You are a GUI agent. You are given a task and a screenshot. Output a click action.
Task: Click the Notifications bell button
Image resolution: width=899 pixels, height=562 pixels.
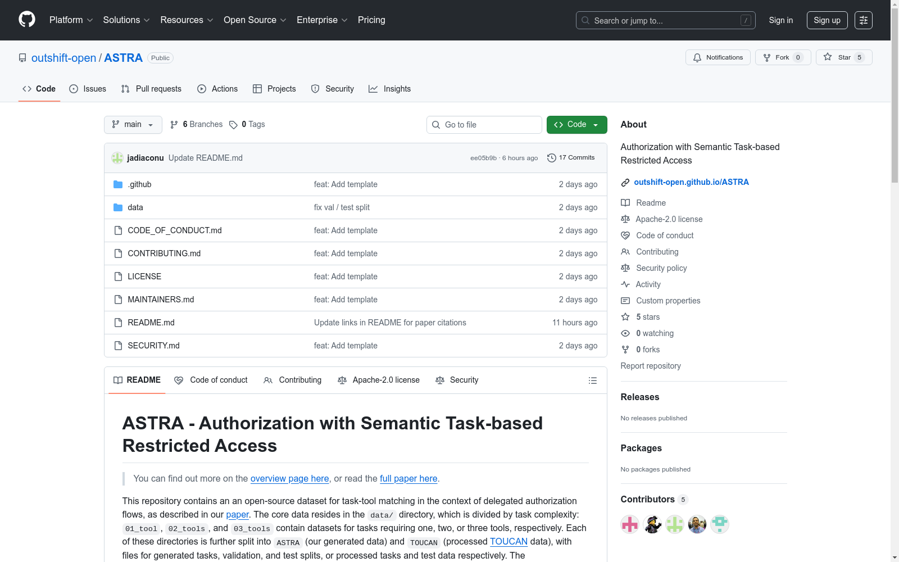click(718, 57)
